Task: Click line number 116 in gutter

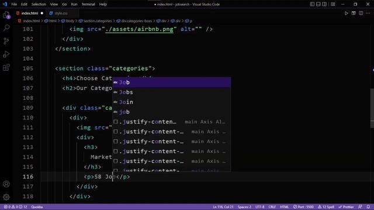Action: point(28,177)
